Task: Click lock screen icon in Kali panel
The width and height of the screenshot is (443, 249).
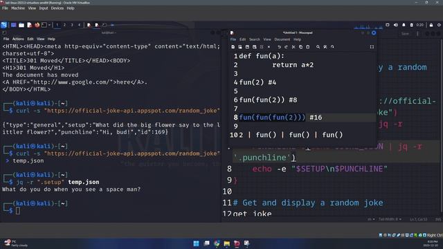Action: coord(431,25)
